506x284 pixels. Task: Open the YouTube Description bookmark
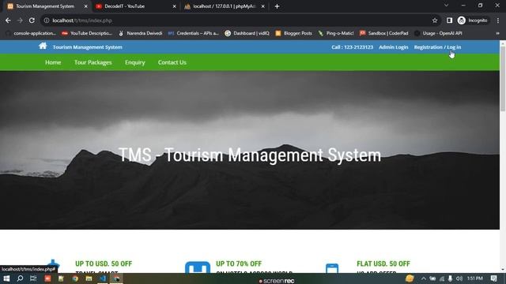point(87,33)
